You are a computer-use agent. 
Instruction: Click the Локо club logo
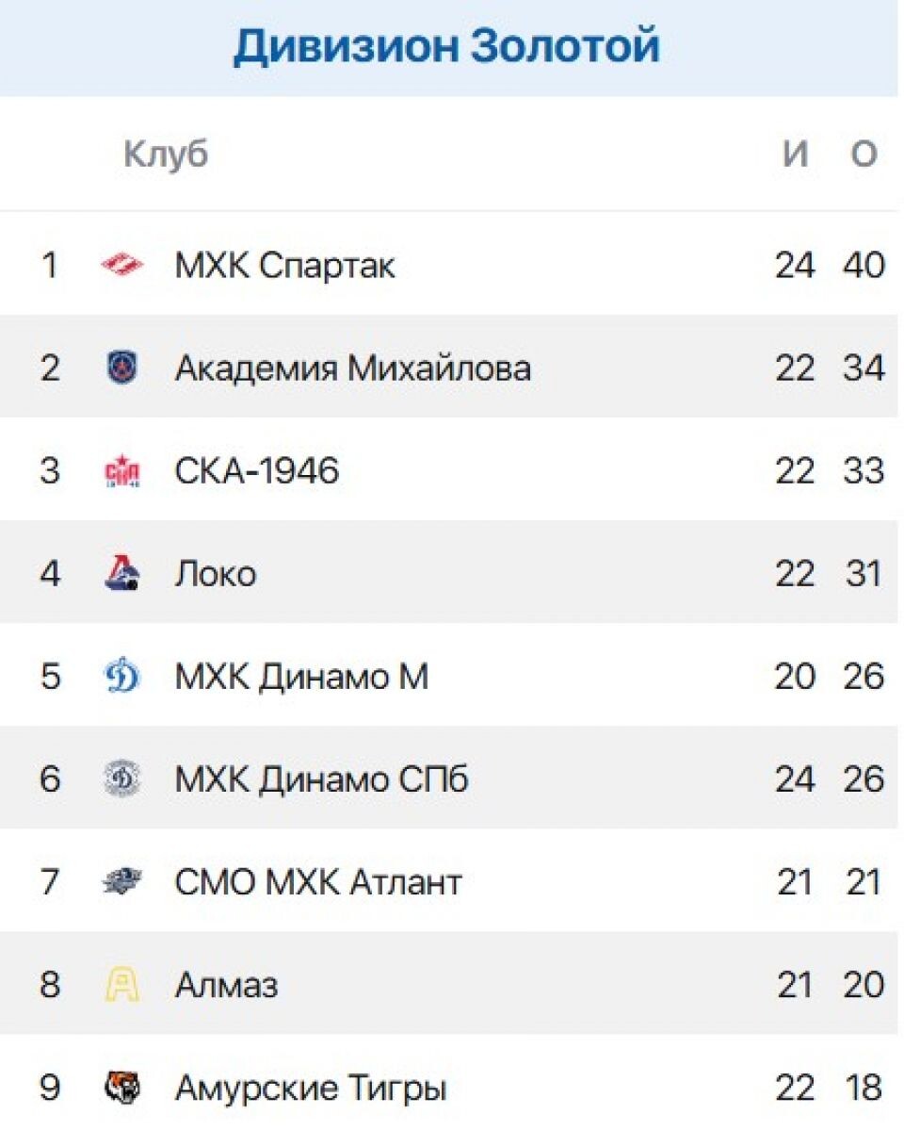(122, 573)
